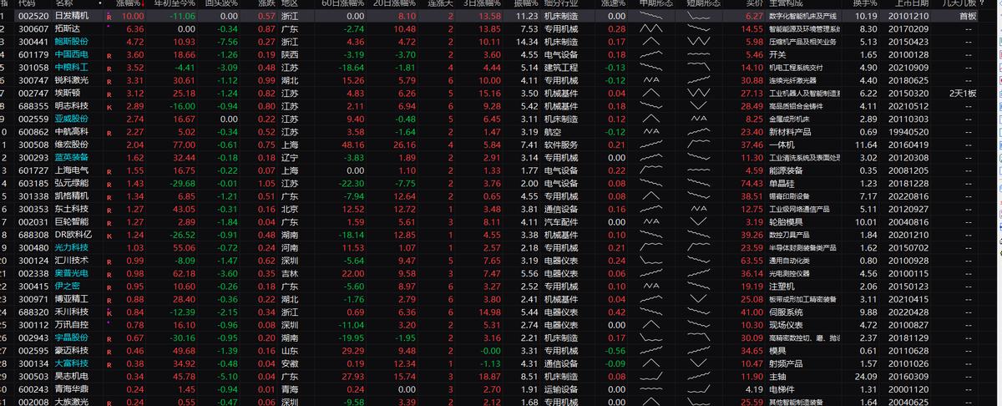Click 东土科技 stock name
The height and width of the screenshot is (406, 1002).
73,209
